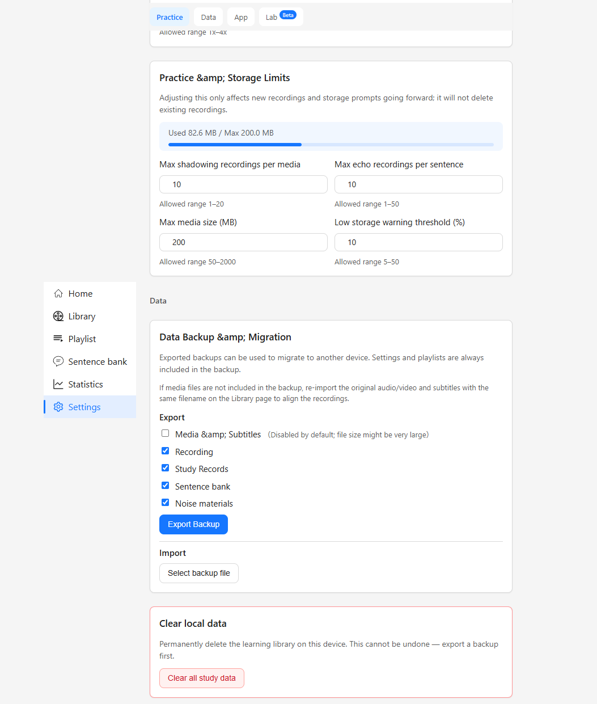Open Home in the sidebar

pyautogui.click(x=90, y=293)
